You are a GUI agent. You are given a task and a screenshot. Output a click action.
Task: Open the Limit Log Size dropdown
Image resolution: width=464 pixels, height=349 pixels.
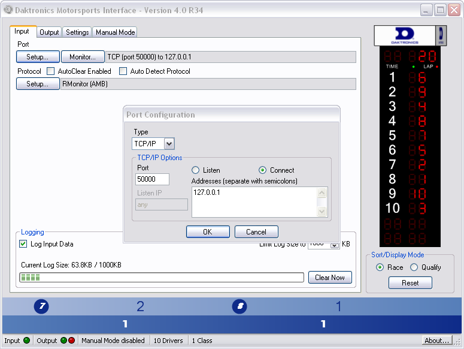pos(335,245)
